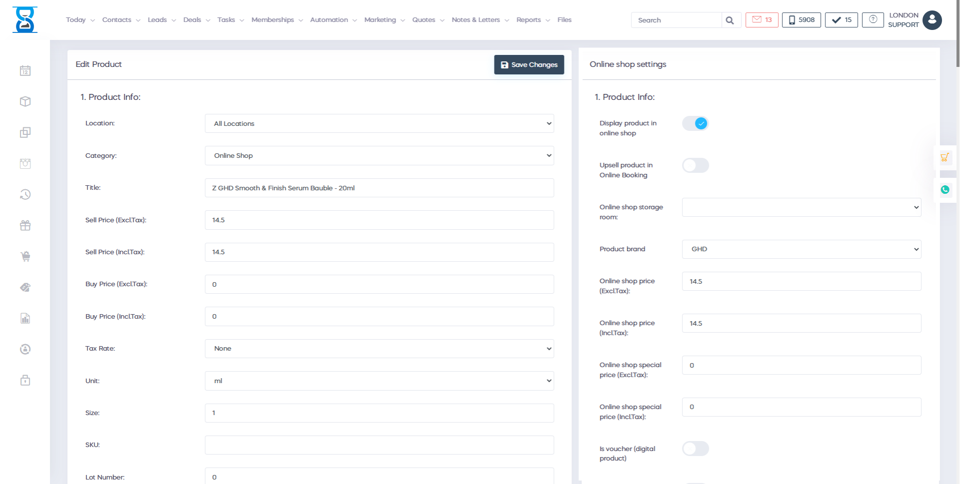Click the user profile avatar
This screenshot has width=960, height=484.
point(931,20)
